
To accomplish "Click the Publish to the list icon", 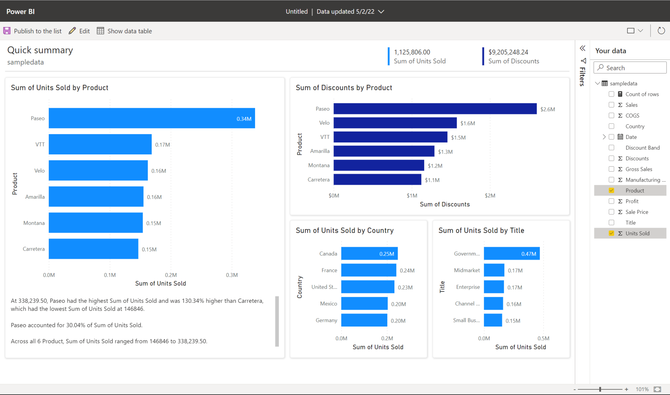I will click(x=7, y=31).
